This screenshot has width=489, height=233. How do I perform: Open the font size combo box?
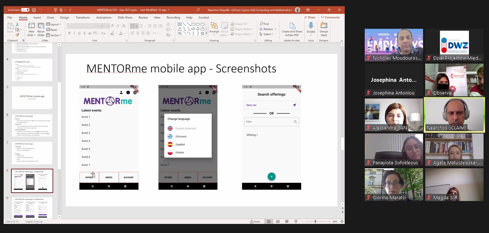click(105, 26)
